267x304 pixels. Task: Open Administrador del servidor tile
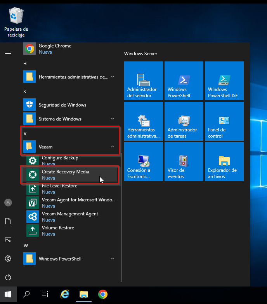coord(144,81)
